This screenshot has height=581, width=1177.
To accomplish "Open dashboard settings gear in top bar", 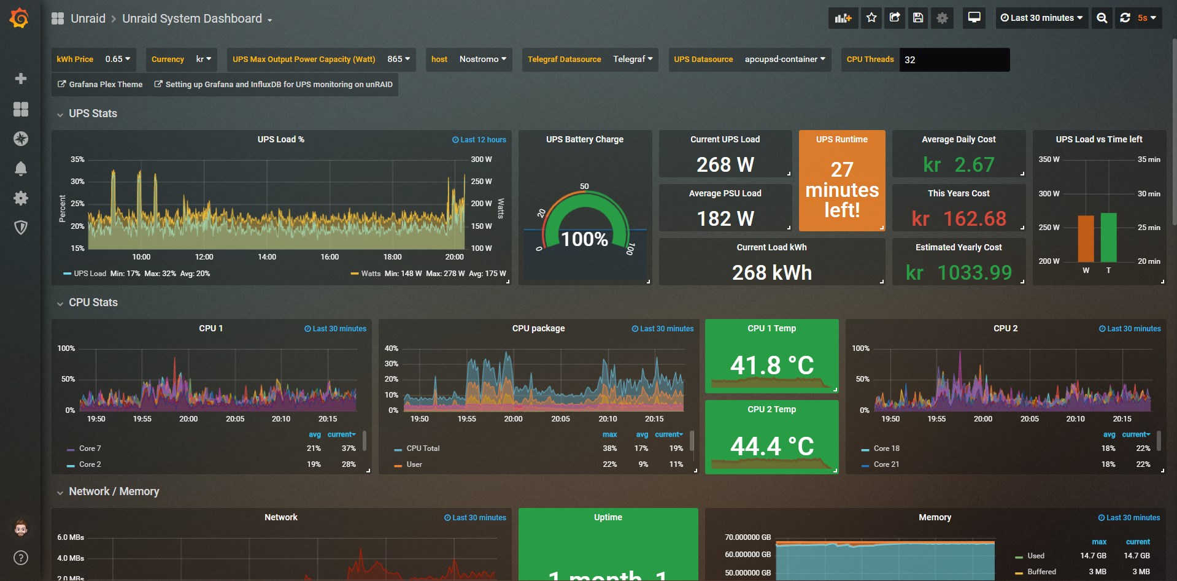I will coord(942,18).
